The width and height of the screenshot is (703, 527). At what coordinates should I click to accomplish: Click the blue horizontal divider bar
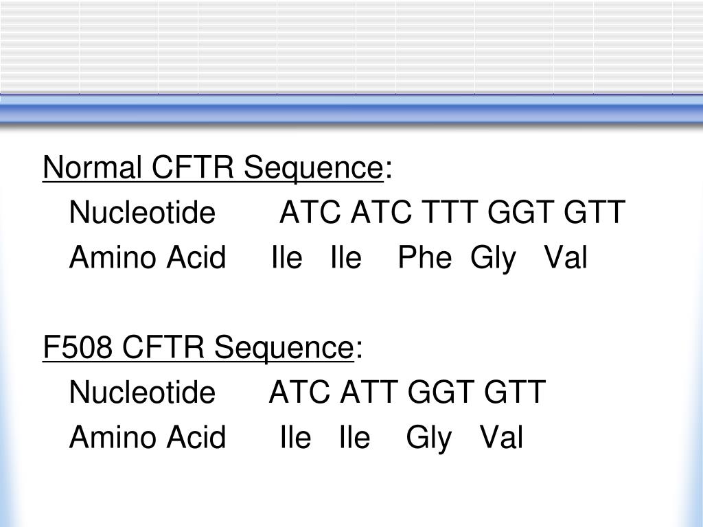[x=351, y=110]
